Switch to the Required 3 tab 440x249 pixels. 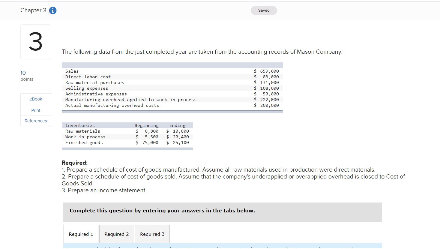(152, 234)
